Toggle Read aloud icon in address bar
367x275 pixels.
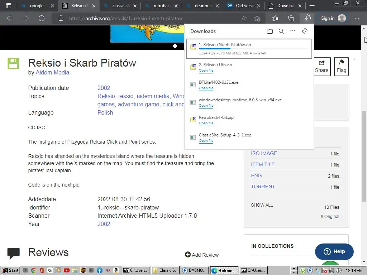(244, 18)
